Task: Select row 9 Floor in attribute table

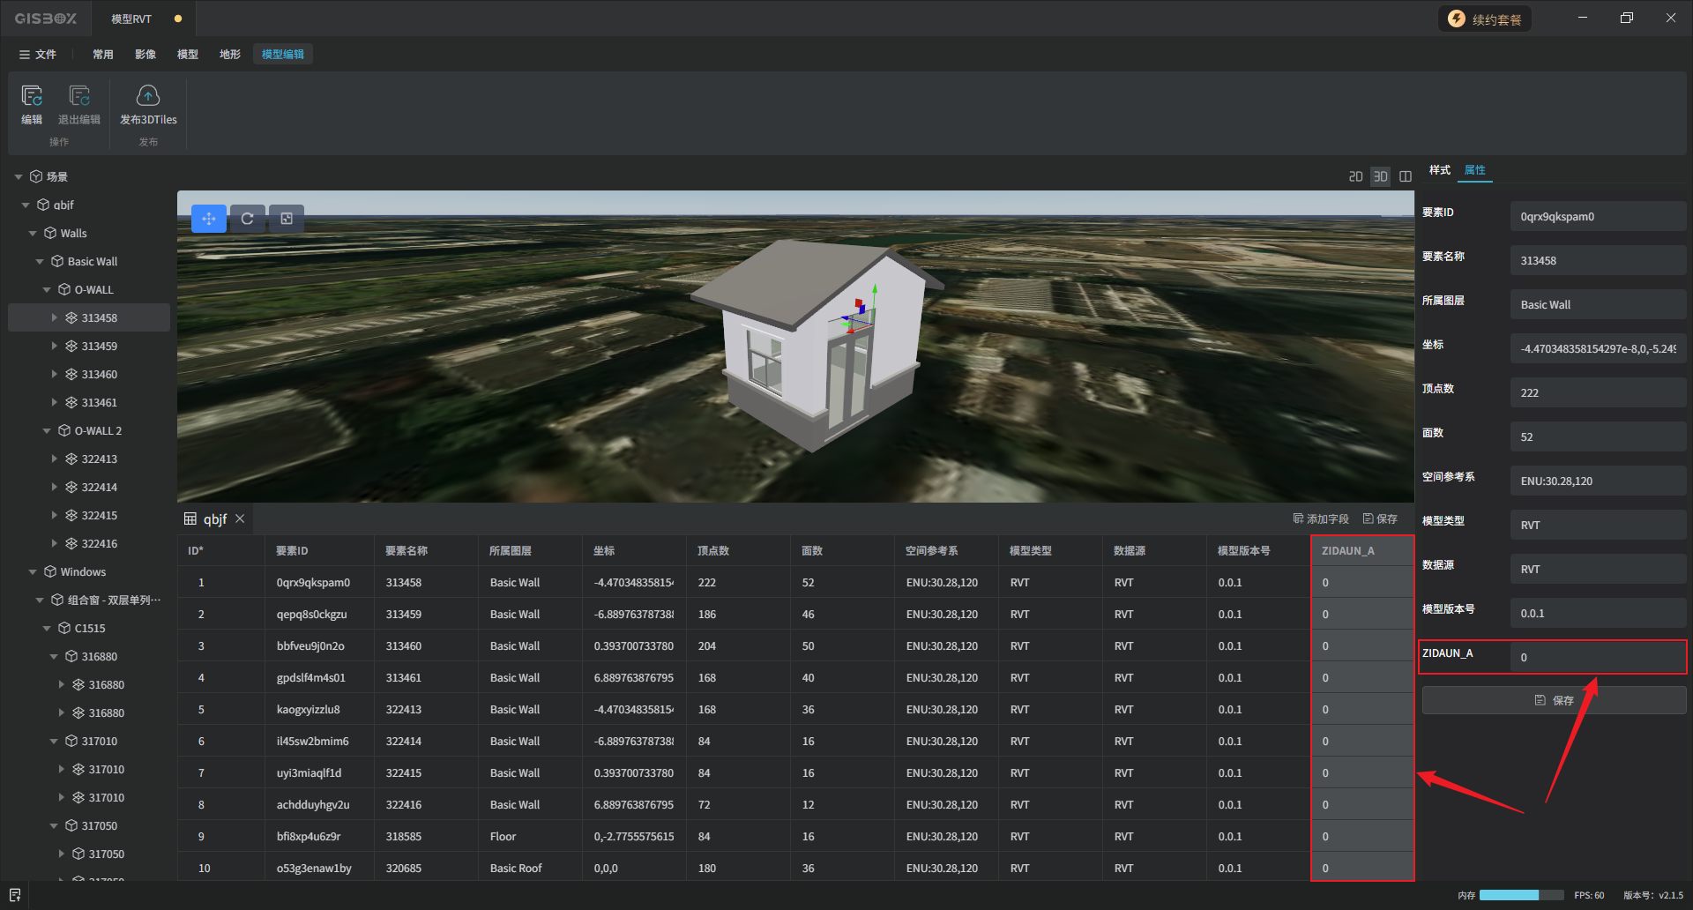Action: pyautogui.click(x=503, y=837)
